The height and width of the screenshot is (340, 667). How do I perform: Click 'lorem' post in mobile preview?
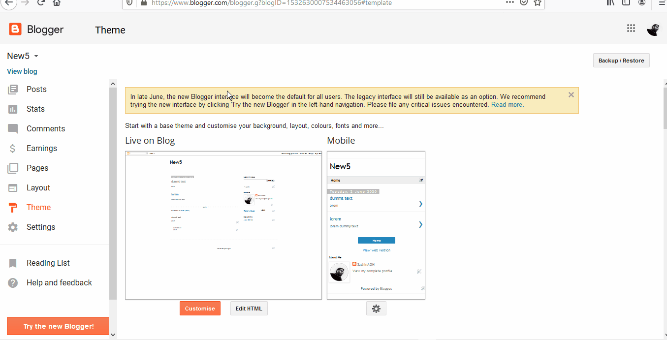point(335,219)
